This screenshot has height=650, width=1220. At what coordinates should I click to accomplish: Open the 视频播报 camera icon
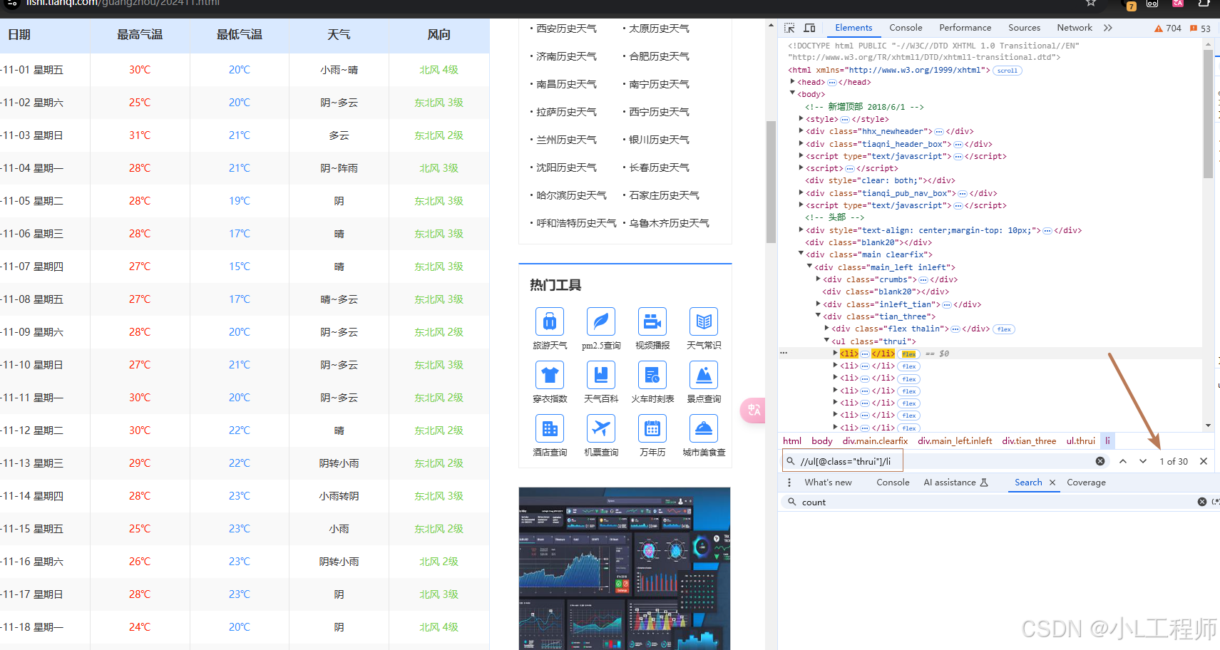[x=652, y=321]
